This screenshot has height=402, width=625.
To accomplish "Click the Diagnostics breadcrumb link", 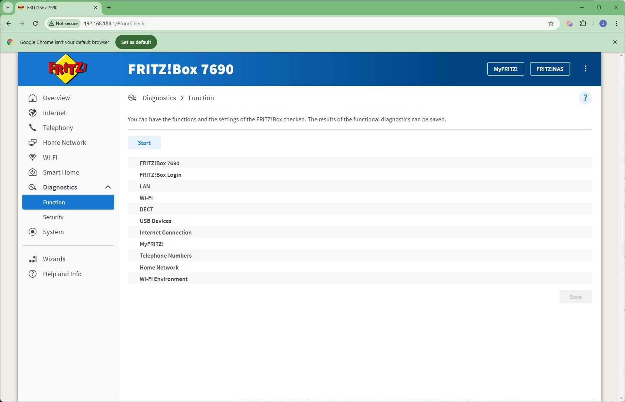I will [159, 98].
